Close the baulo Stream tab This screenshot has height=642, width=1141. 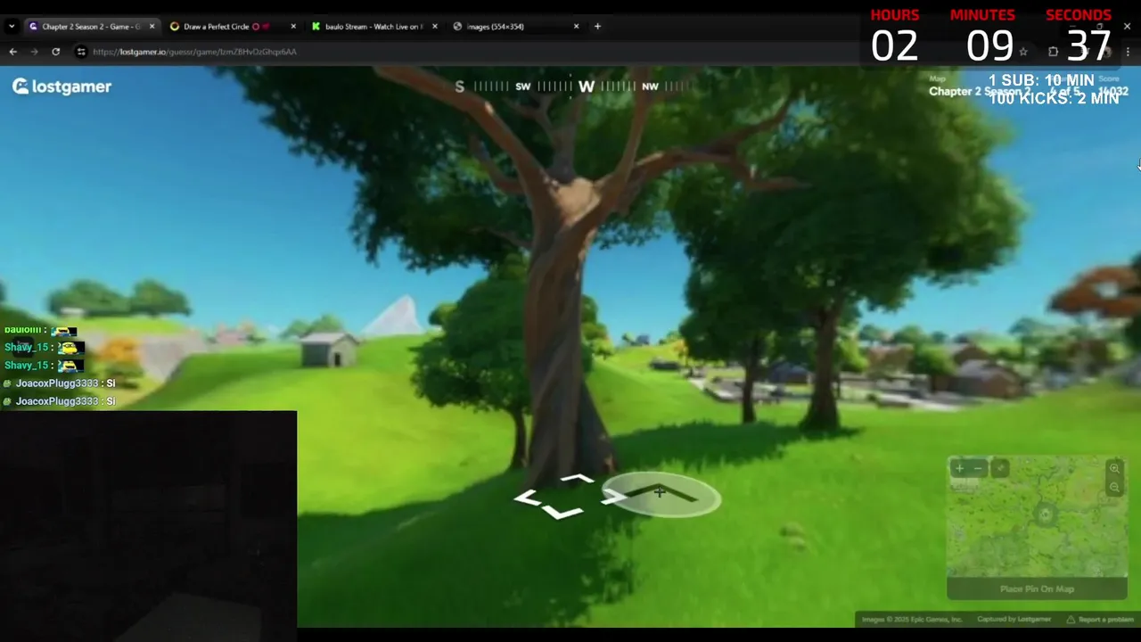pos(435,27)
